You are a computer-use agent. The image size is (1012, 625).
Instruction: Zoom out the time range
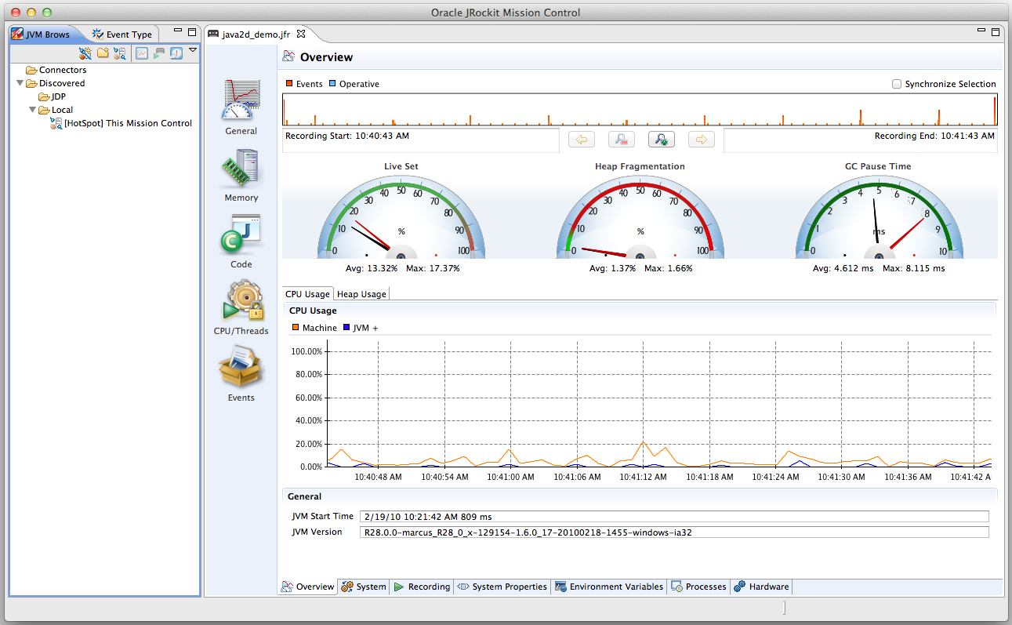click(x=622, y=140)
